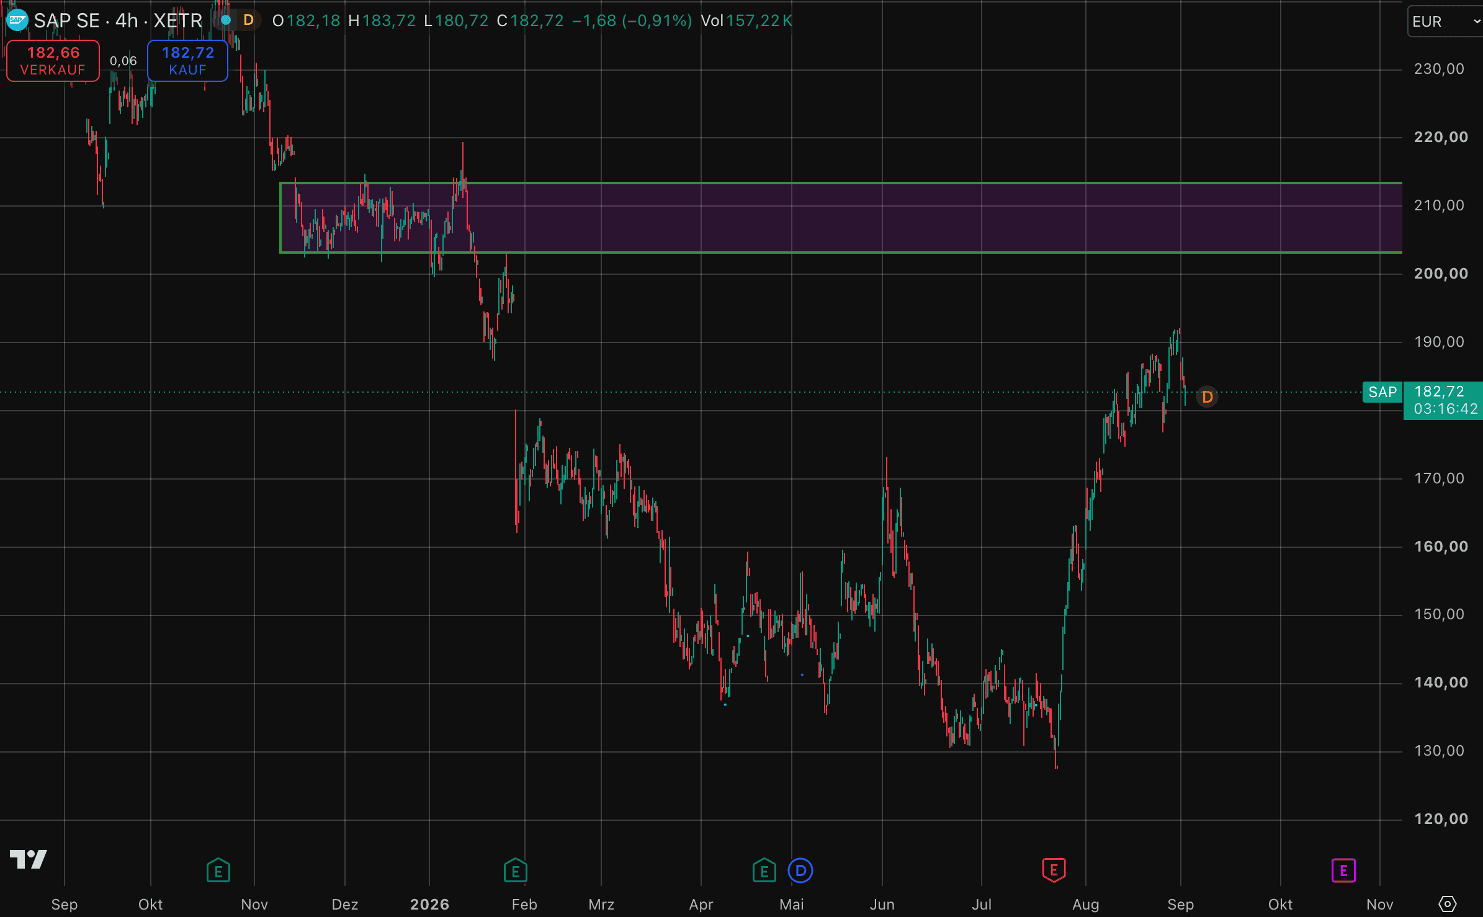Click the Feb label on time axis
The image size is (1483, 917).
click(524, 904)
